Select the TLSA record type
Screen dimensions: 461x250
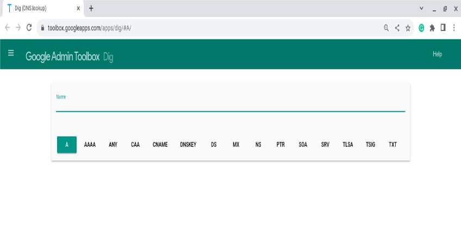348,145
